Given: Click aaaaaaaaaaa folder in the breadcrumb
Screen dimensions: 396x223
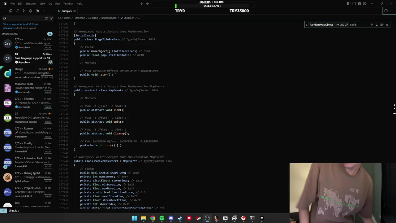Looking at the screenshot, I should (x=109, y=18).
